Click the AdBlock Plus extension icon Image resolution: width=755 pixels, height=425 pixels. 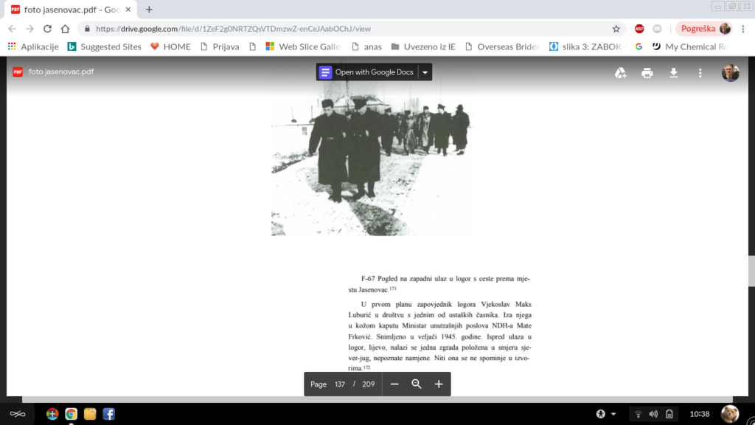point(639,29)
